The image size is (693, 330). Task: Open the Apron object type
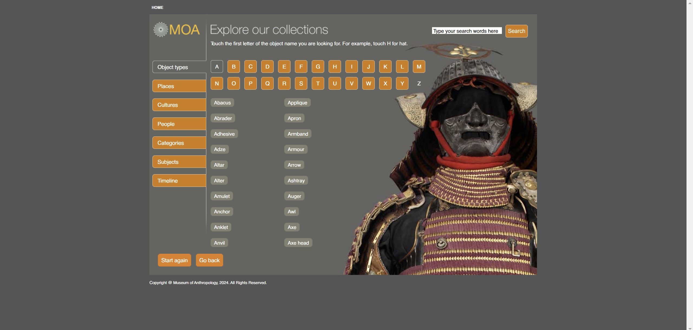(294, 118)
